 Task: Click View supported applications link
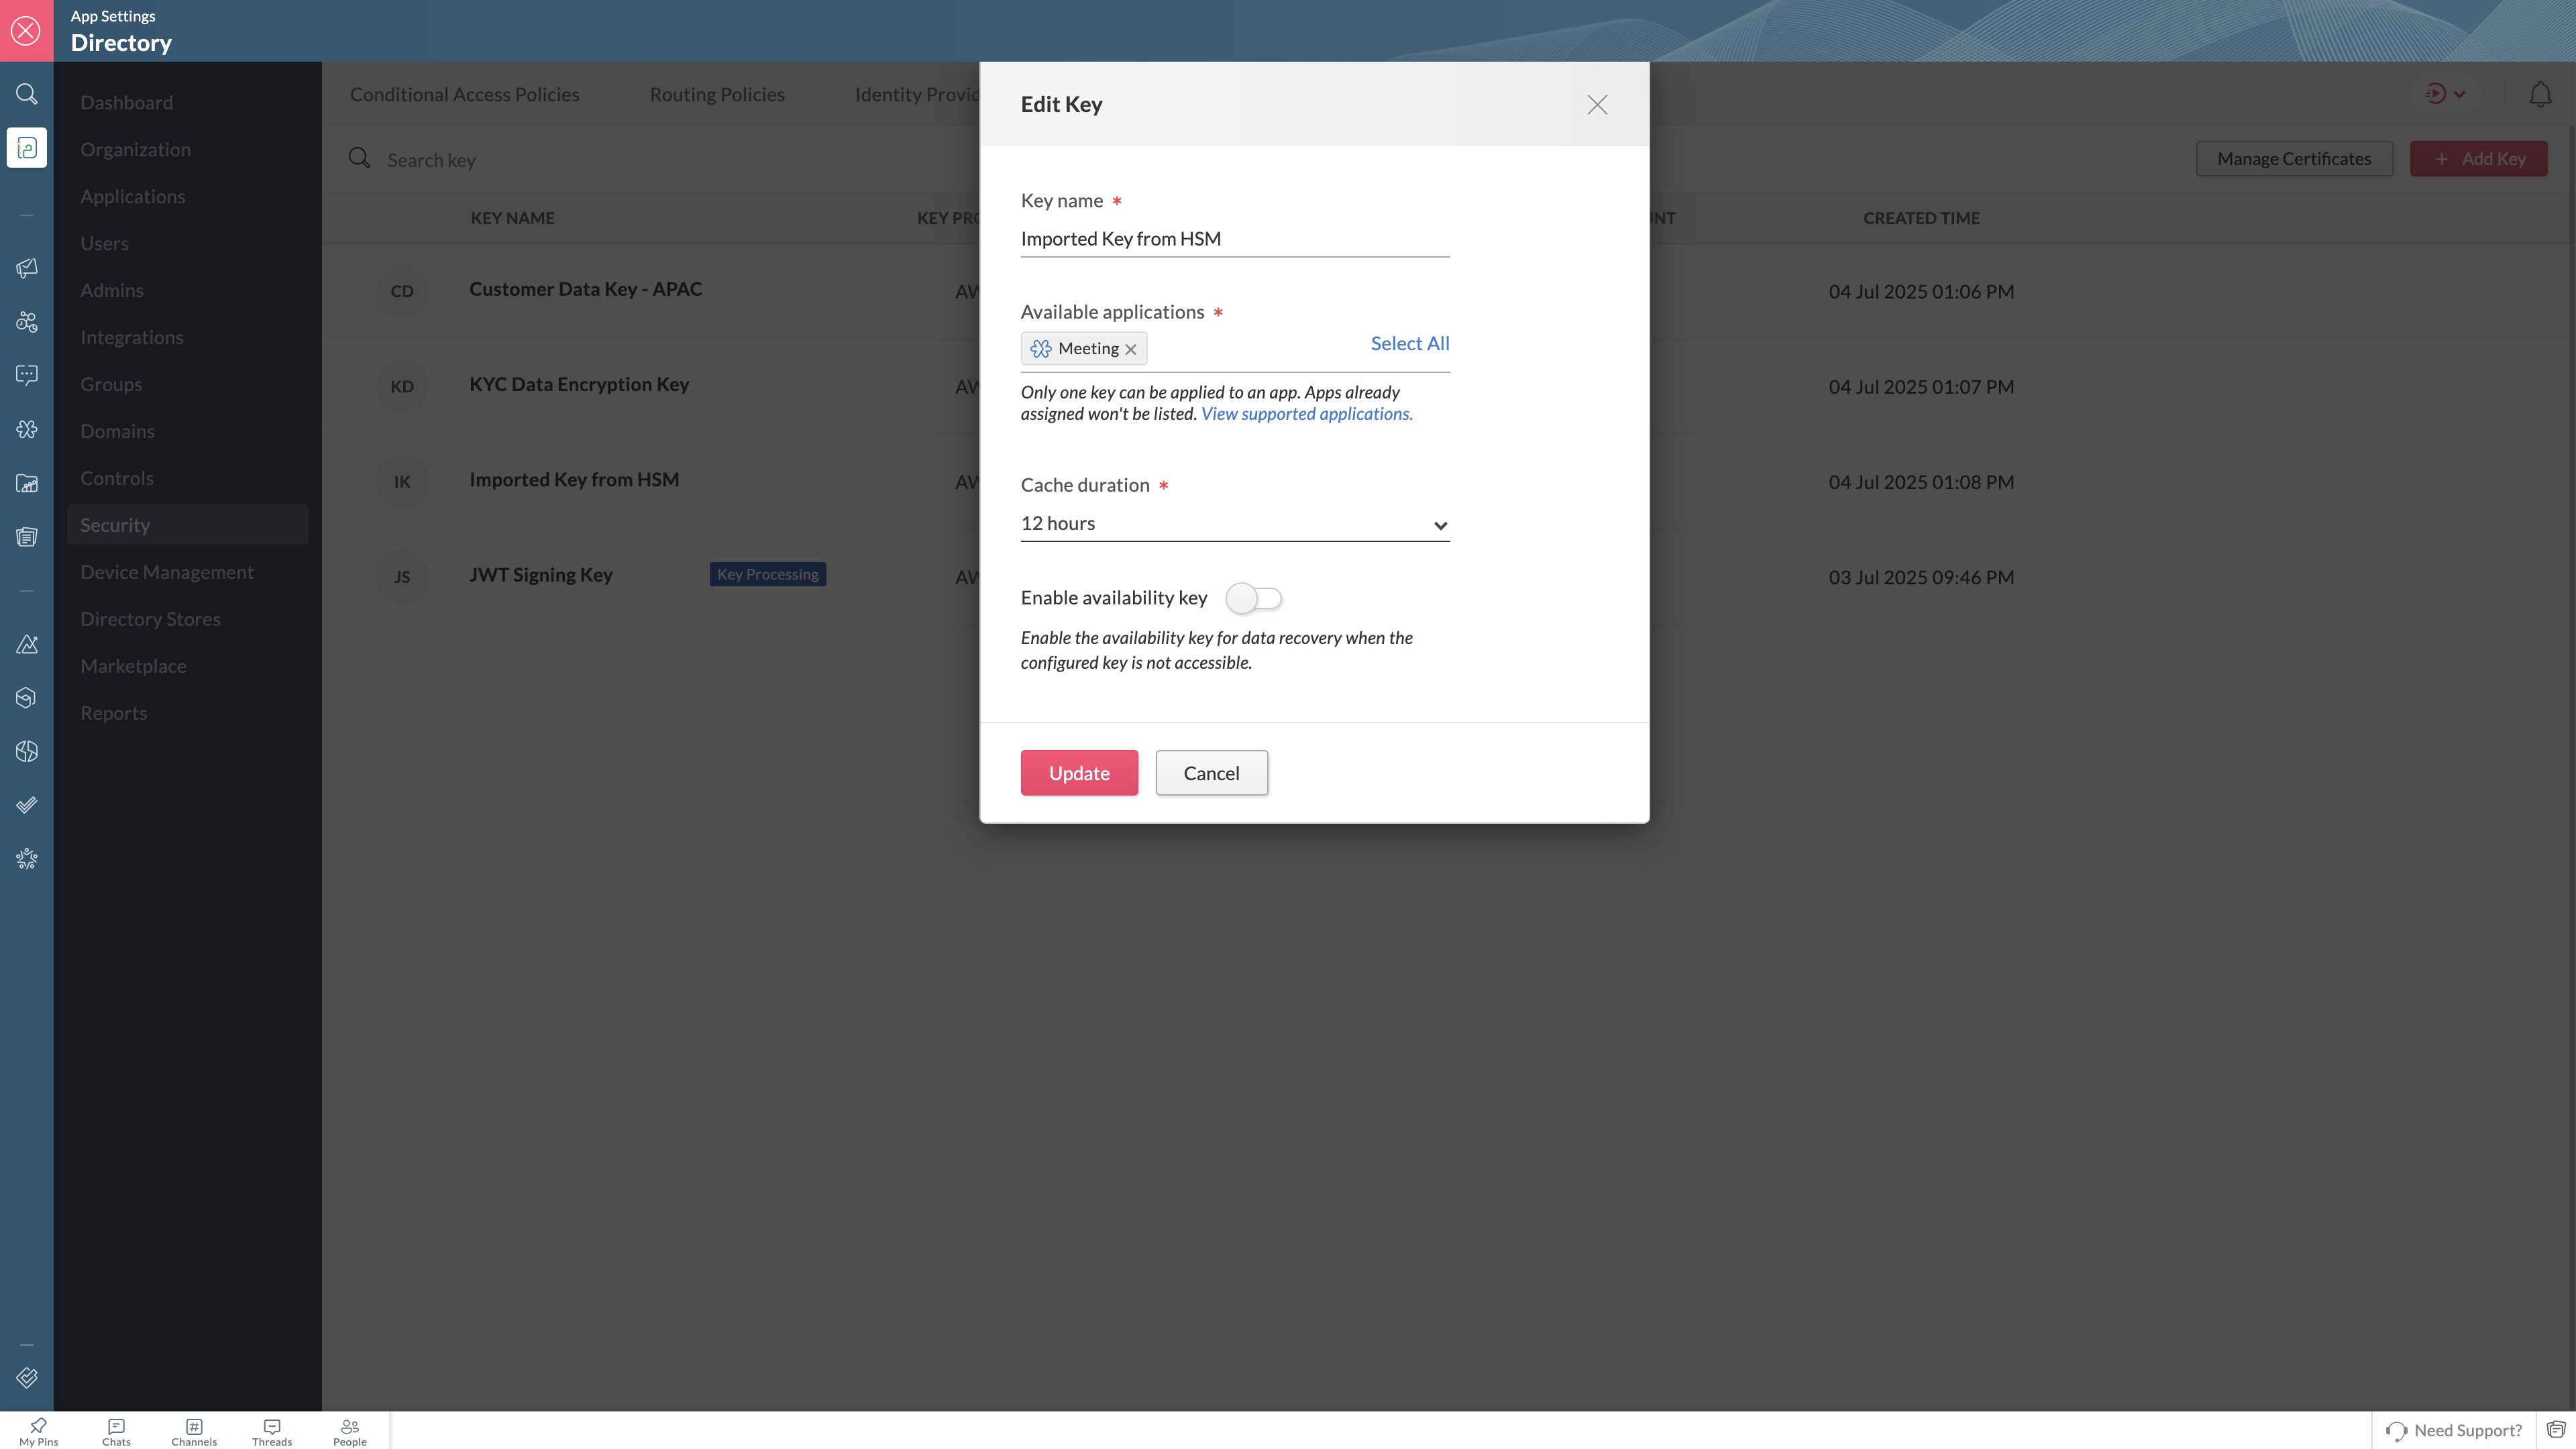[x=1306, y=414]
